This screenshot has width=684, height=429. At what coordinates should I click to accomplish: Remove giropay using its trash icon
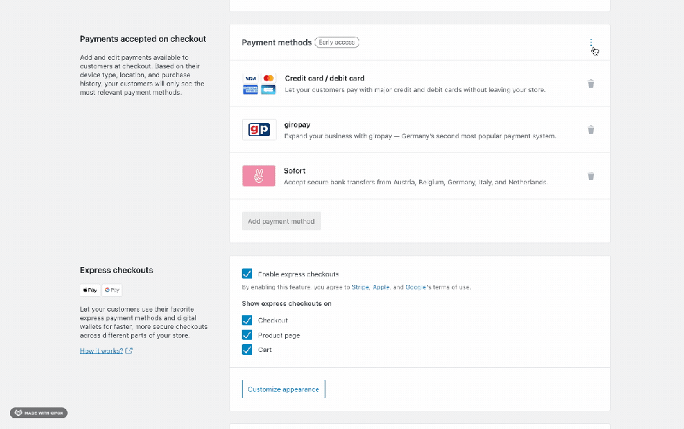point(590,130)
